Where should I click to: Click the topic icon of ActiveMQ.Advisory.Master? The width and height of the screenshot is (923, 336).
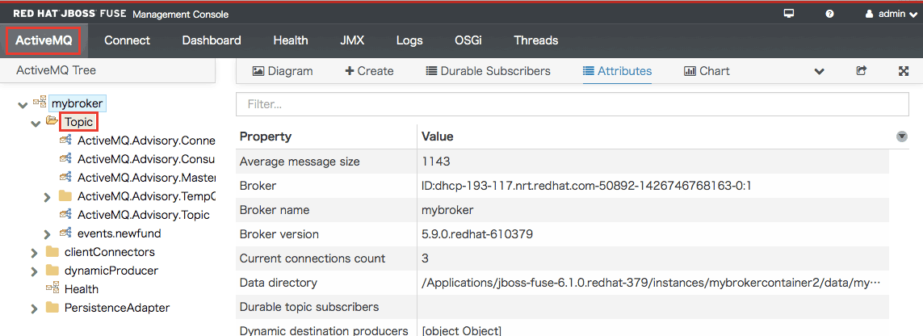tap(66, 177)
